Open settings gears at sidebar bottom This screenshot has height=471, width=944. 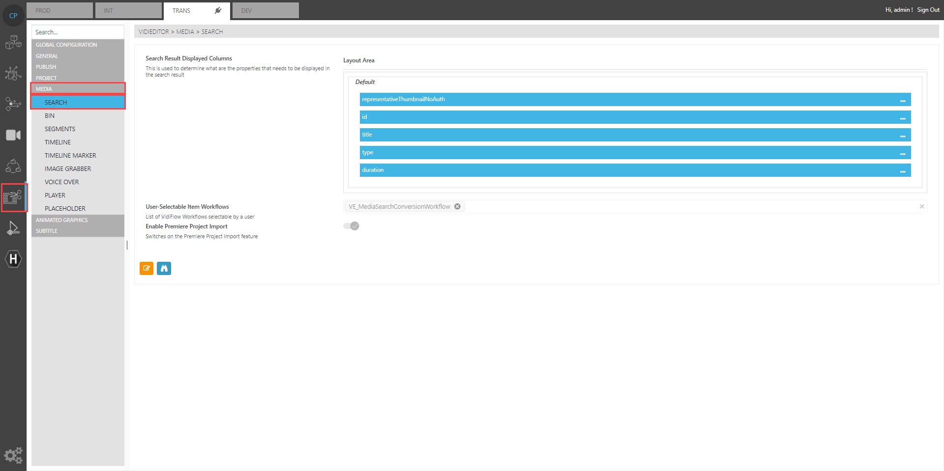pyautogui.click(x=13, y=455)
